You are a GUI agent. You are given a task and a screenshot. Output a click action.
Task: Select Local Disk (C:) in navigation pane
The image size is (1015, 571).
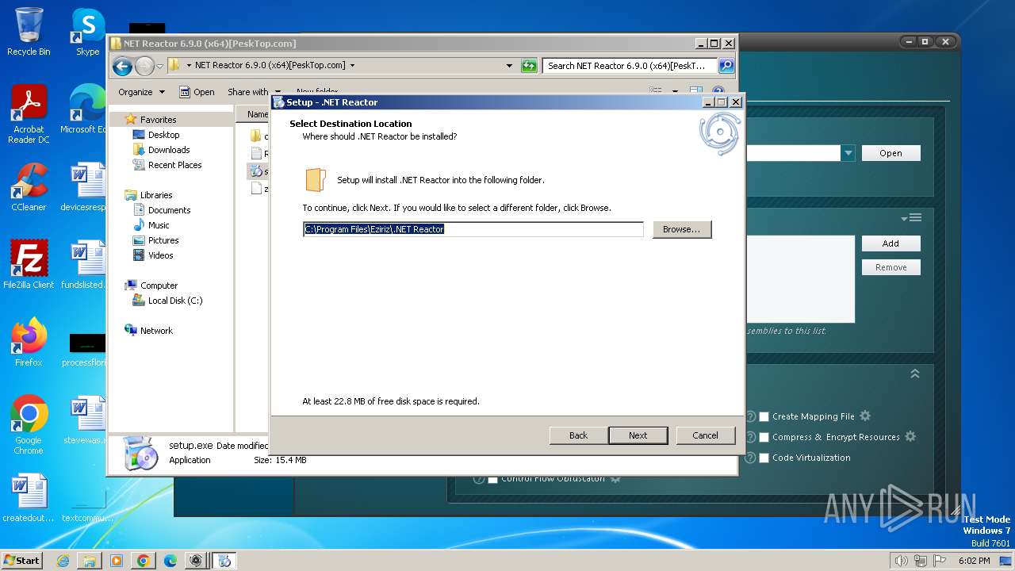175,301
